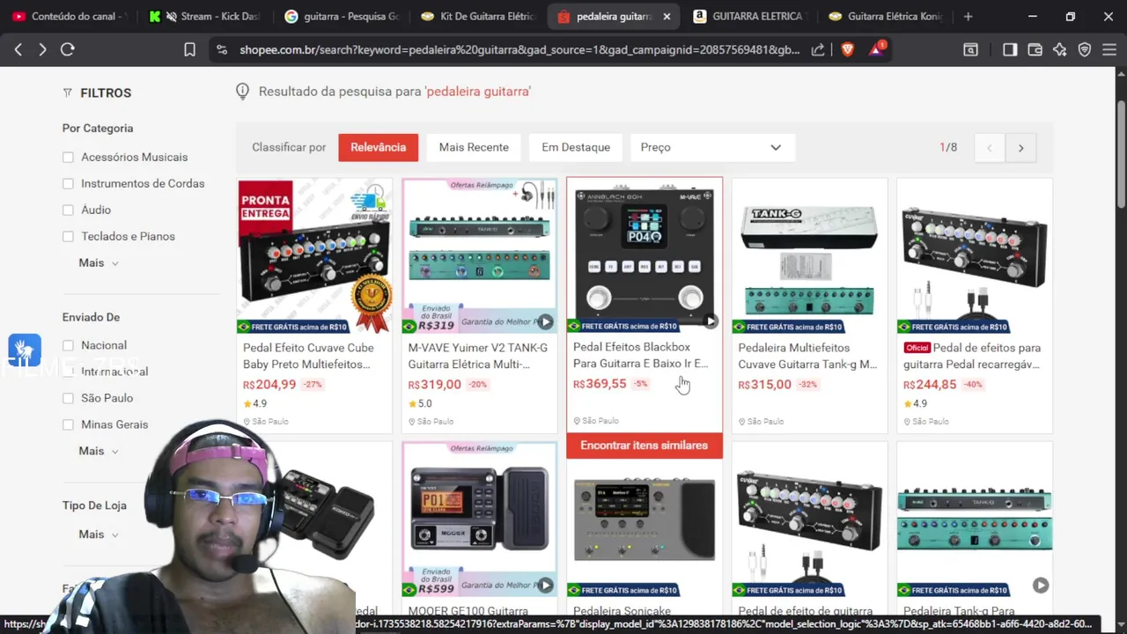Click the Blackbox P04 pedal thumbnail

pos(645,255)
